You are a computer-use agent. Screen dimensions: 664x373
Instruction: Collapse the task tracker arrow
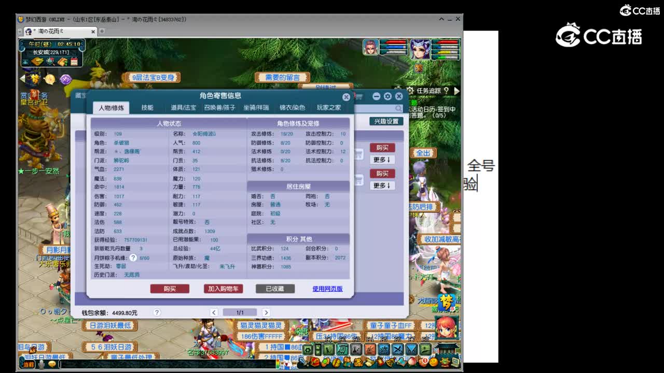[457, 91]
